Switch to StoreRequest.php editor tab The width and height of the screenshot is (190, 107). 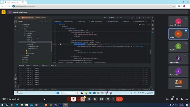[x=112, y=21]
